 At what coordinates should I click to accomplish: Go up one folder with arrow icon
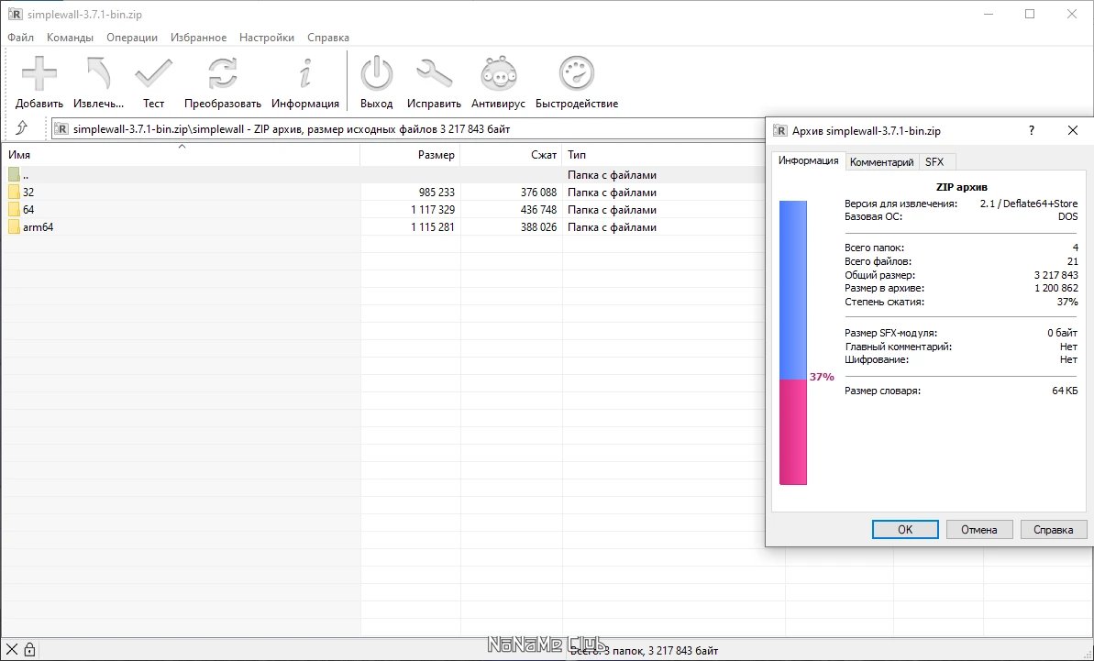tap(22, 128)
